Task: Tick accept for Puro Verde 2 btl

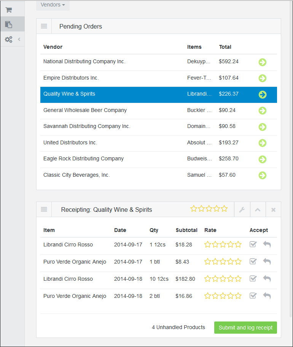Action: tap(253, 296)
